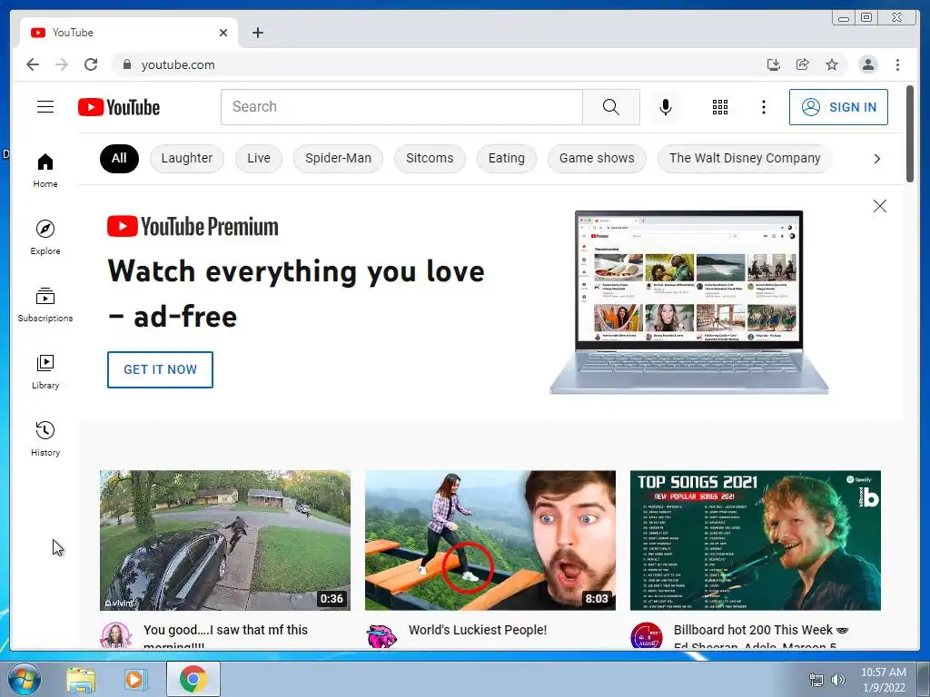Open MrBeast channel avatar
This screenshot has width=930, height=697.
click(381, 635)
